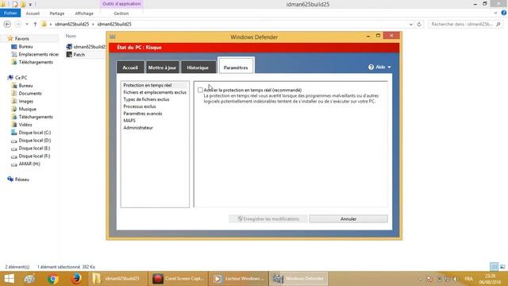508x286 pixels.
Task: Open the Gestion ribbon tab
Action: click(x=121, y=14)
